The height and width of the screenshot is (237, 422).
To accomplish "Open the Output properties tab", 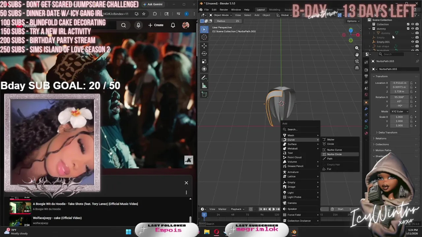I will click(x=366, y=76).
